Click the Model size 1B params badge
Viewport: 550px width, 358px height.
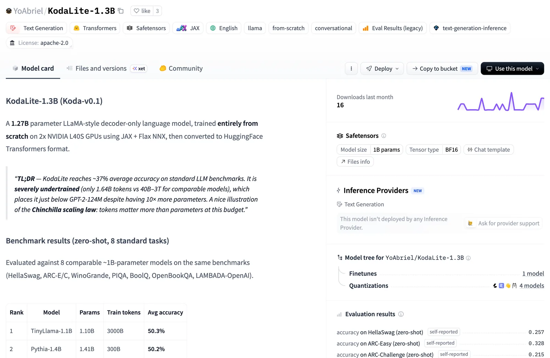(370, 150)
